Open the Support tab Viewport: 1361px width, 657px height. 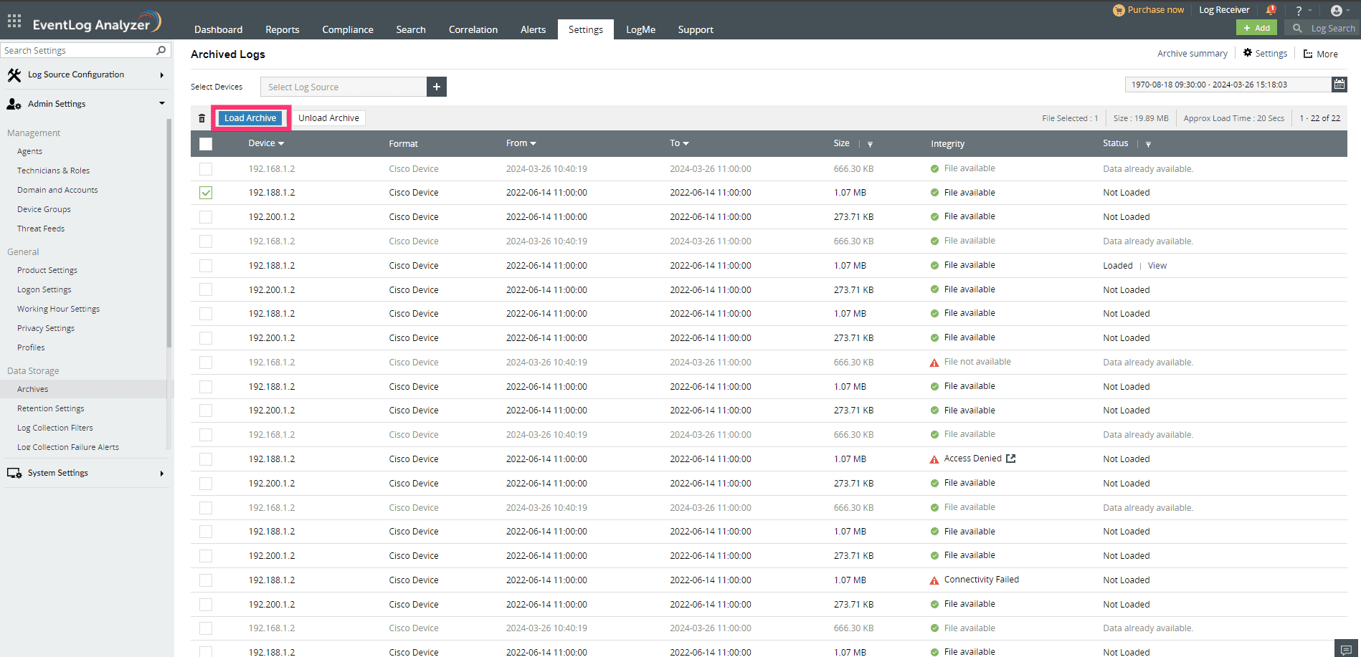click(x=696, y=29)
